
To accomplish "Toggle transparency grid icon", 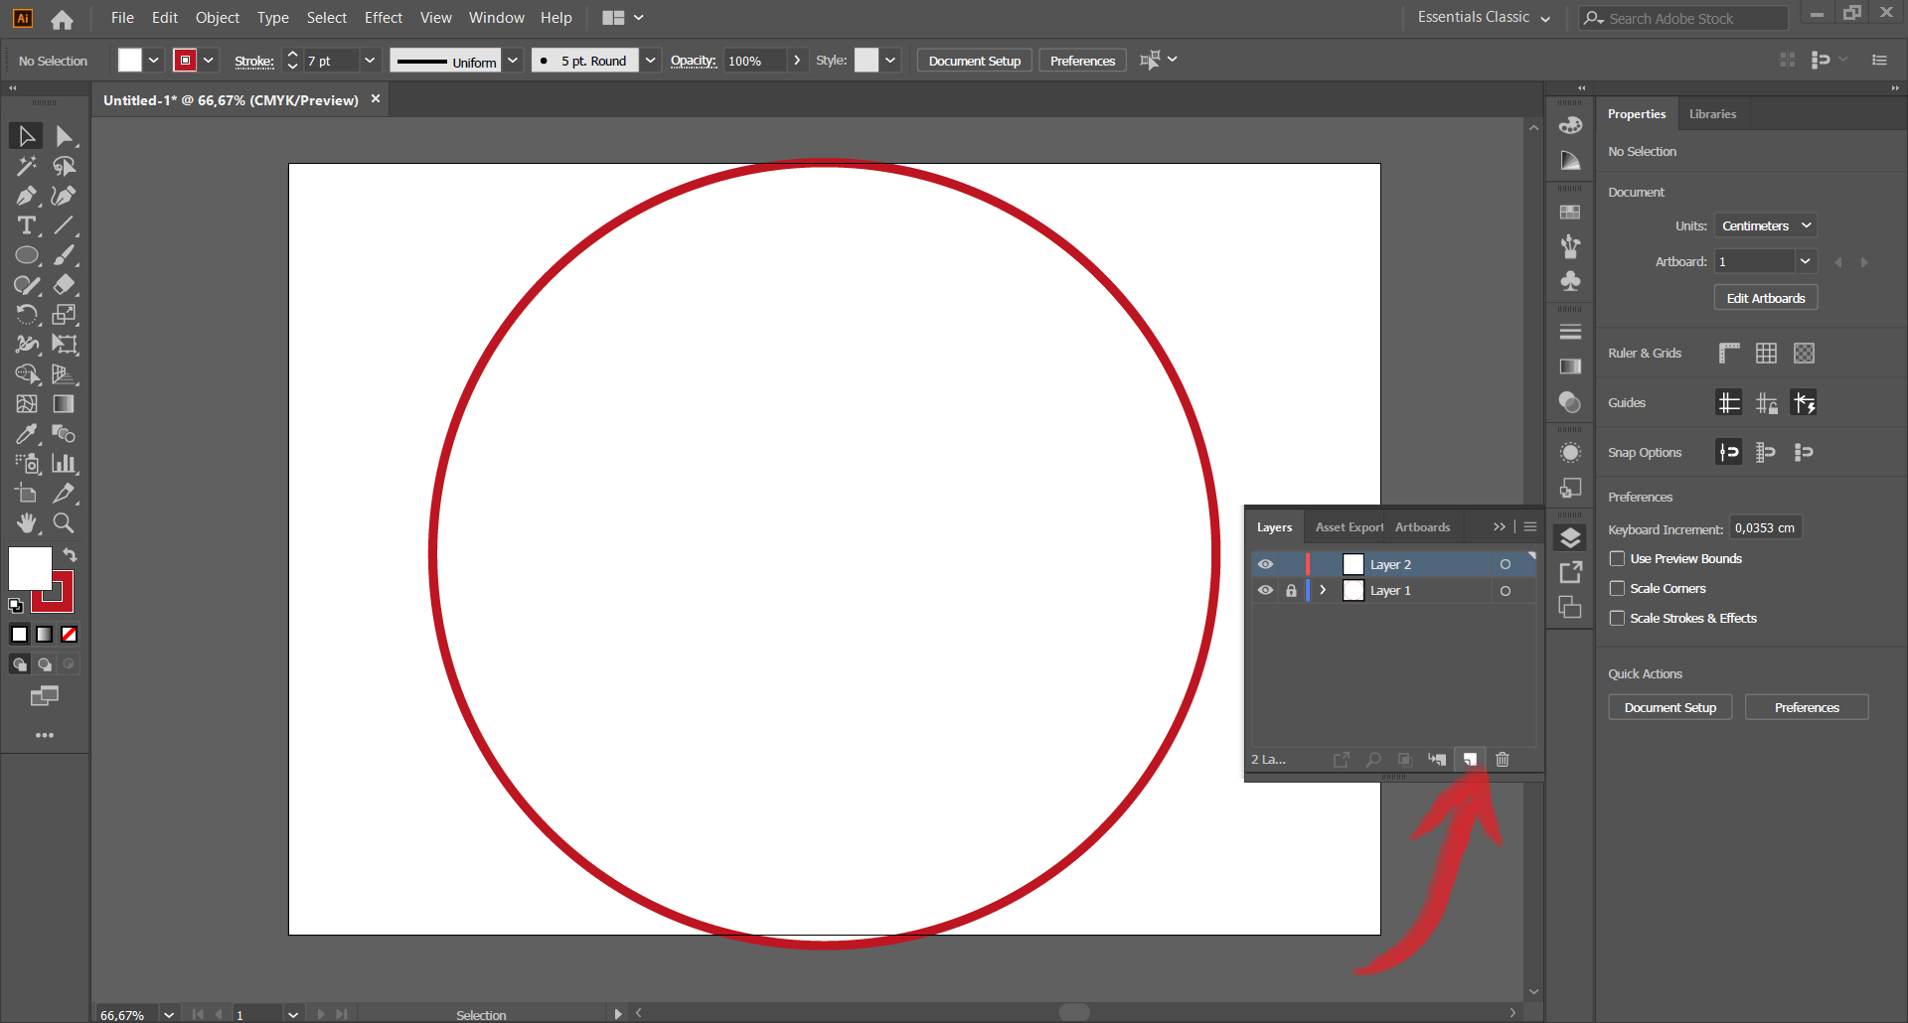I will 1804,354.
